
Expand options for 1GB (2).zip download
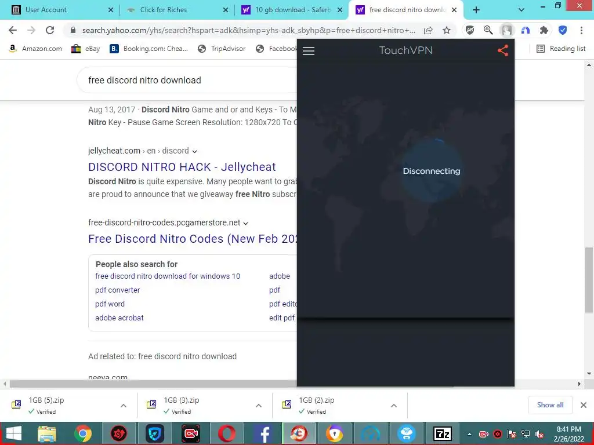(x=394, y=405)
